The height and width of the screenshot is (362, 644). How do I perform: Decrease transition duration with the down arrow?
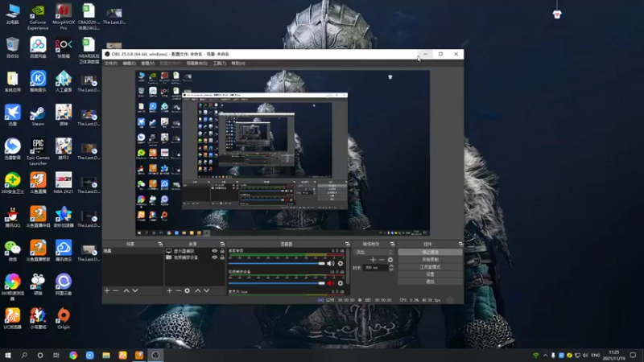pyautogui.click(x=391, y=269)
